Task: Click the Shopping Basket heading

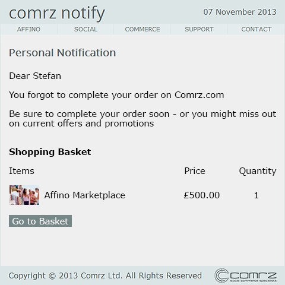Action: (50, 152)
